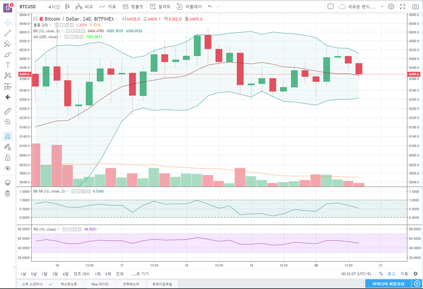Toggle magnet mode

(8, 136)
